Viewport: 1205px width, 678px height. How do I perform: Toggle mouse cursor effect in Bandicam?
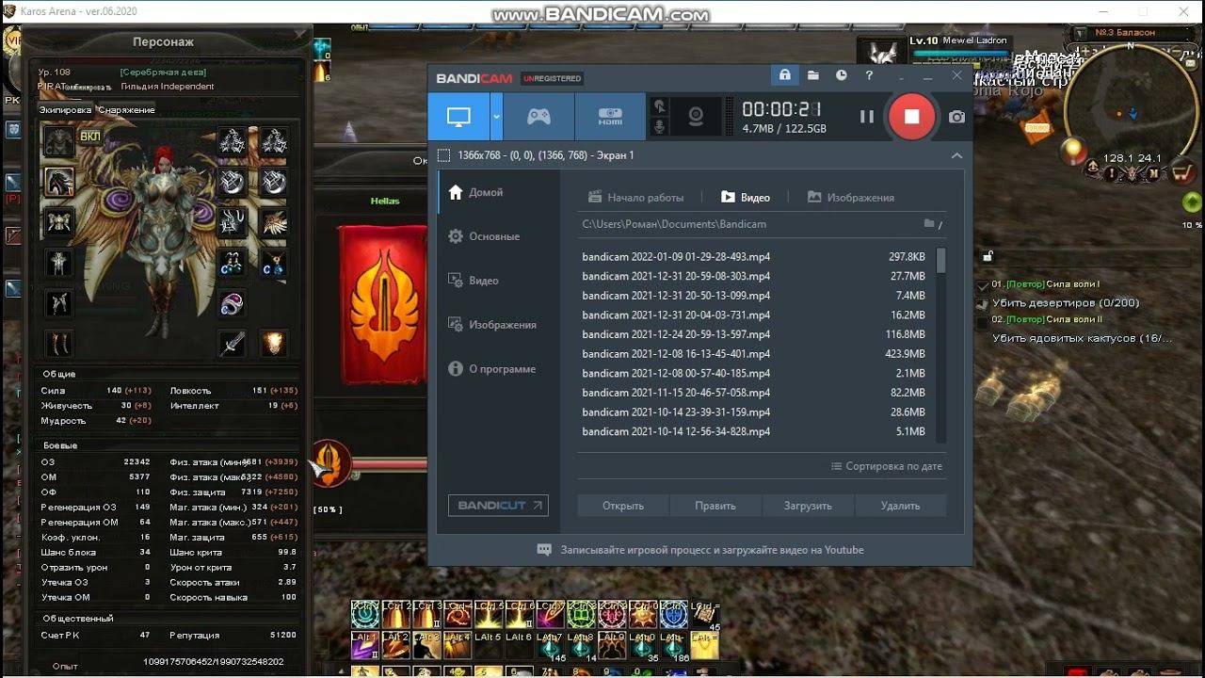pyautogui.click(x=660, y=106)
